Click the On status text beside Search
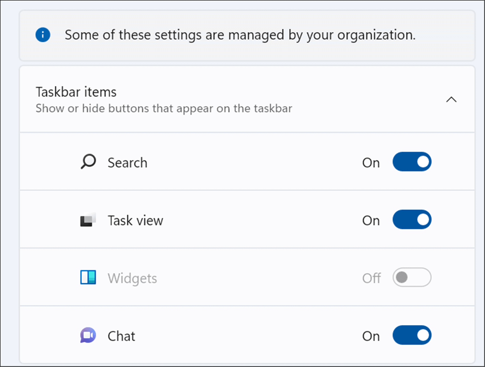 (x=371, y=163)
